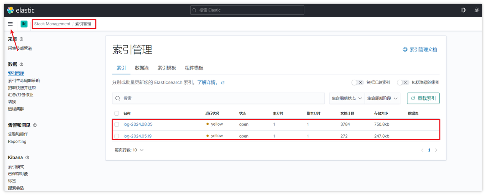Screen dimensions: 486x195
Task: Open index log-2024.08.05 details
Action: pyautogui.click(x=138, y=124)
